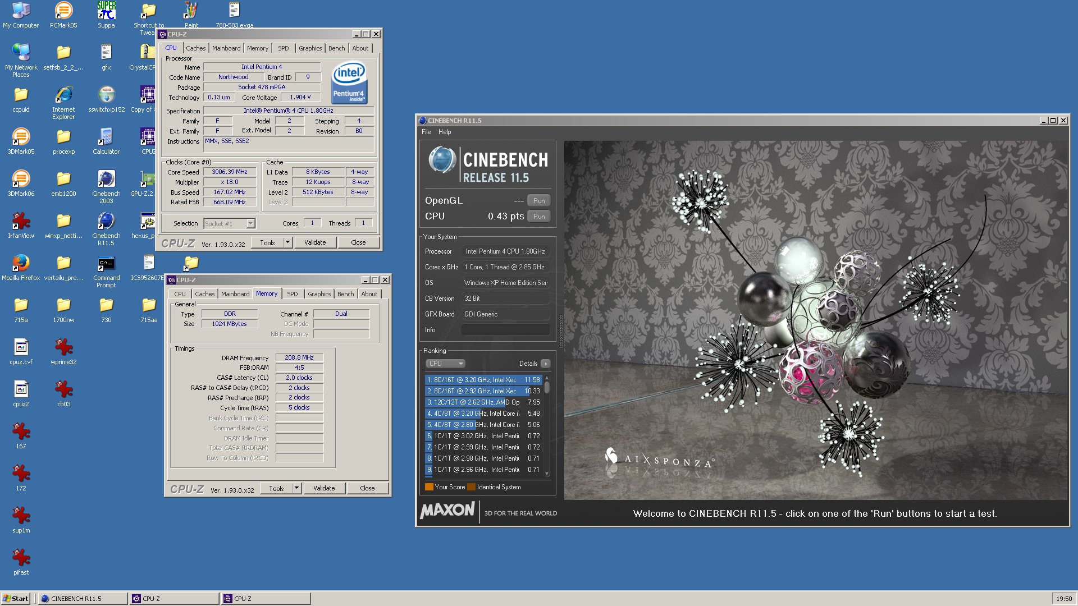The height and width of the screenshot is (606, 1078).
Task: Launch Internet Explorer from desktop
Action: (63, 103)
